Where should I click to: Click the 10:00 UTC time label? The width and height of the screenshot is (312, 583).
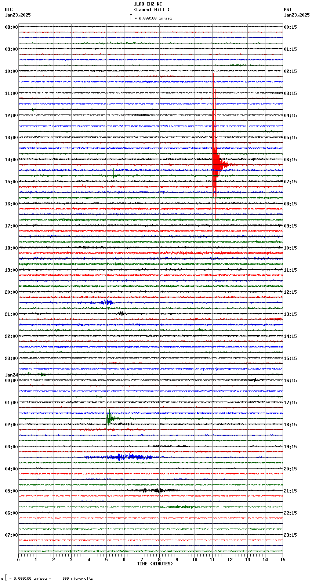(x=11, y=71)
